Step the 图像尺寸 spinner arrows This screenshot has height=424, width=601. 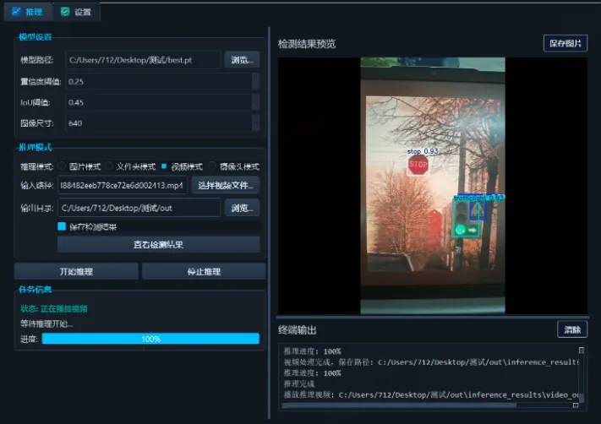pos(255,123)
